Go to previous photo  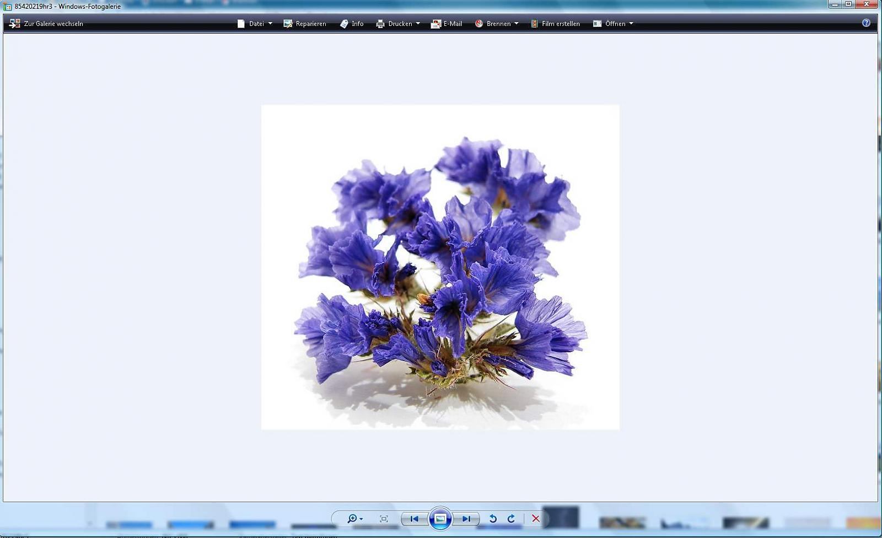tap(414, 519)
